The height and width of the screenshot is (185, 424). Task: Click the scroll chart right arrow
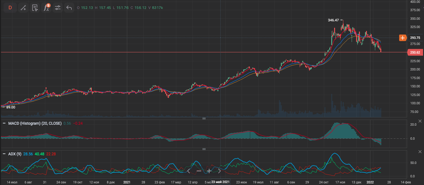[219, 171]
